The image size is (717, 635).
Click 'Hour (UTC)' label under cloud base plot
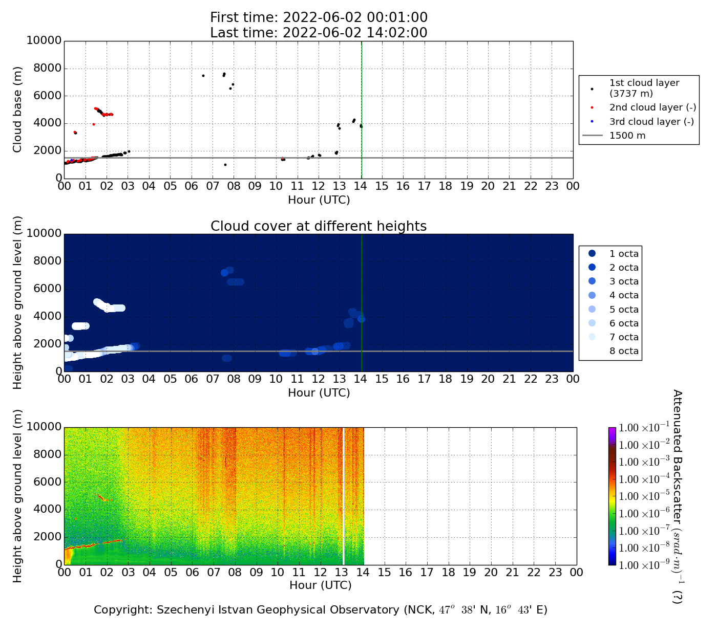click(319, 200)
